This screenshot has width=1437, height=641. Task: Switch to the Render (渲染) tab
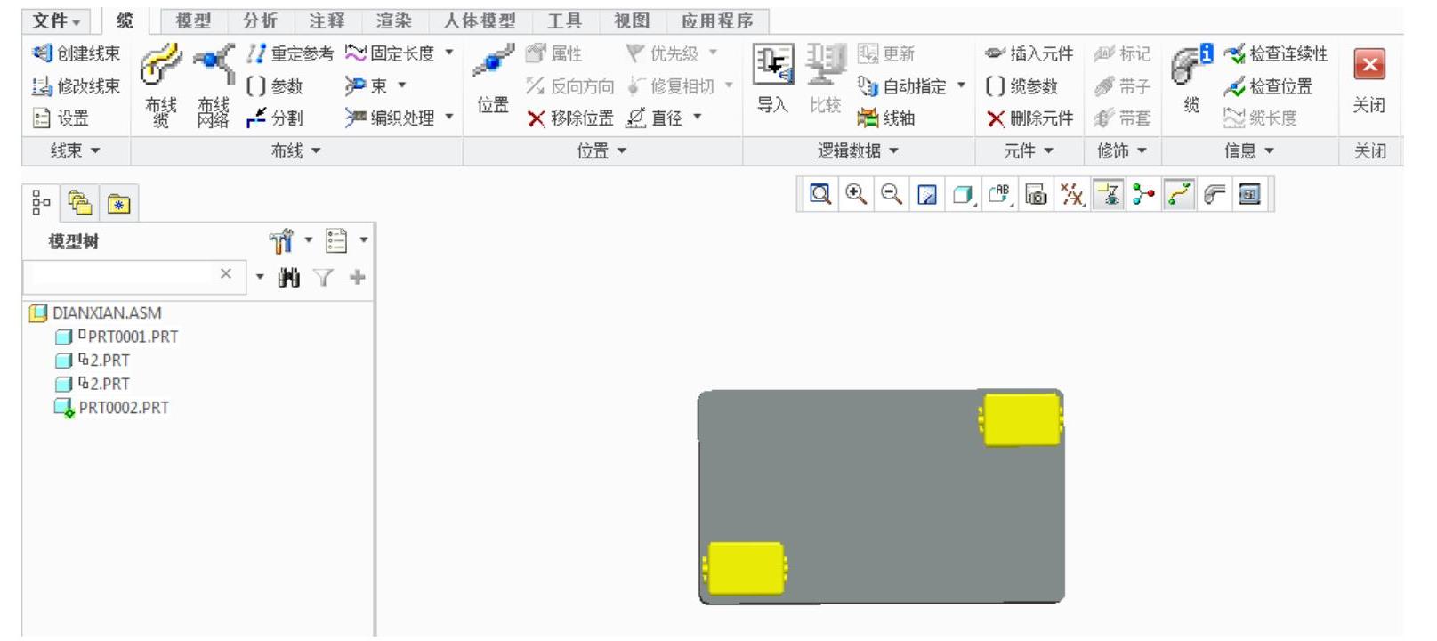click(393, 20)
